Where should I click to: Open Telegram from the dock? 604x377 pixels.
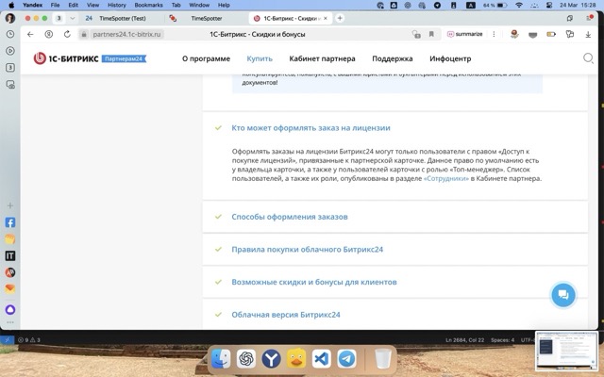click(346, 359)
